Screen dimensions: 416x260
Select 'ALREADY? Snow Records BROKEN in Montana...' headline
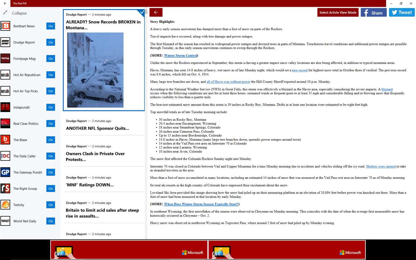(x=103, y=25)
